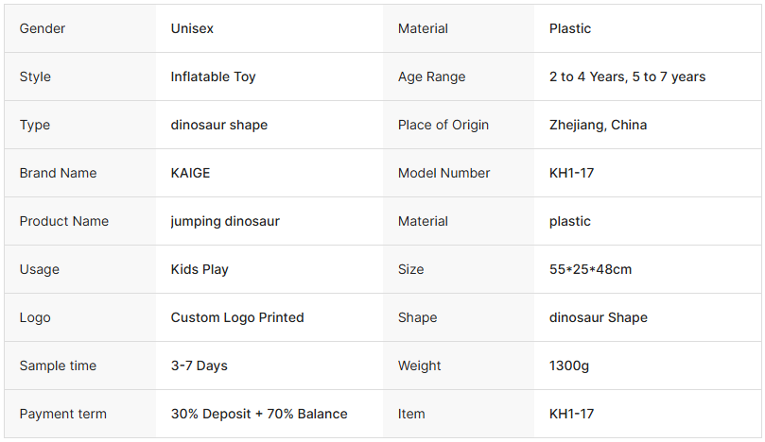Image resolution: width=765 pixels, height=442 pixels.
Task: Click the Gender label cell
Action: (x=43, y=28)
